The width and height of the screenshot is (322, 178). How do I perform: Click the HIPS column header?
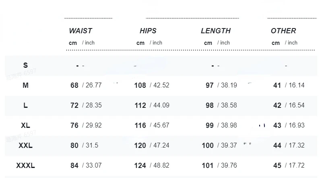click(148, 31)
